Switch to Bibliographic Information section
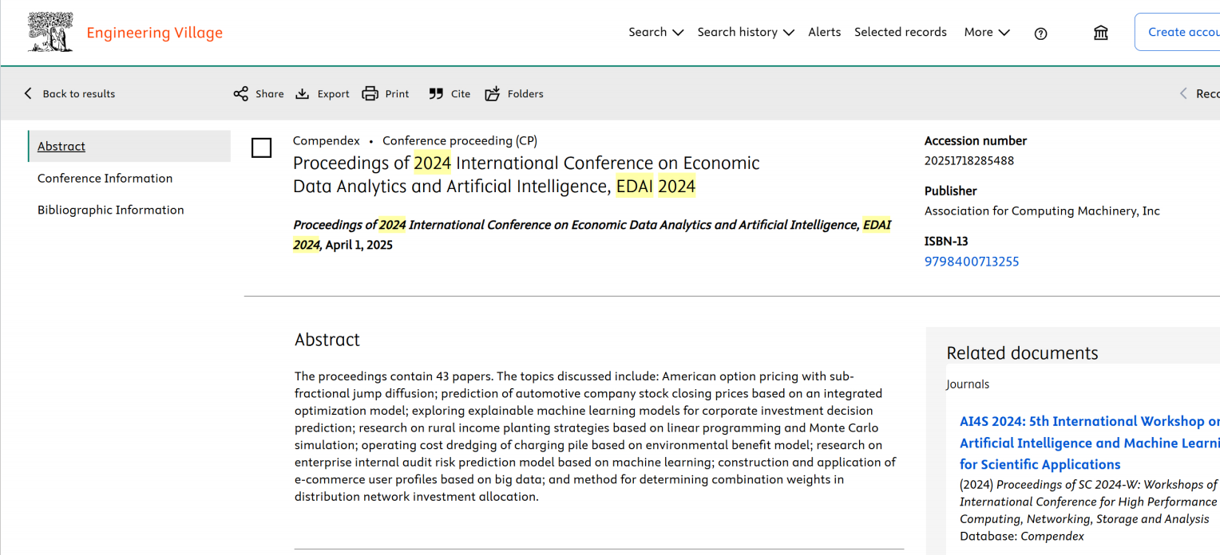This screenshot has height=555, width=1220. tap(110, 210)
